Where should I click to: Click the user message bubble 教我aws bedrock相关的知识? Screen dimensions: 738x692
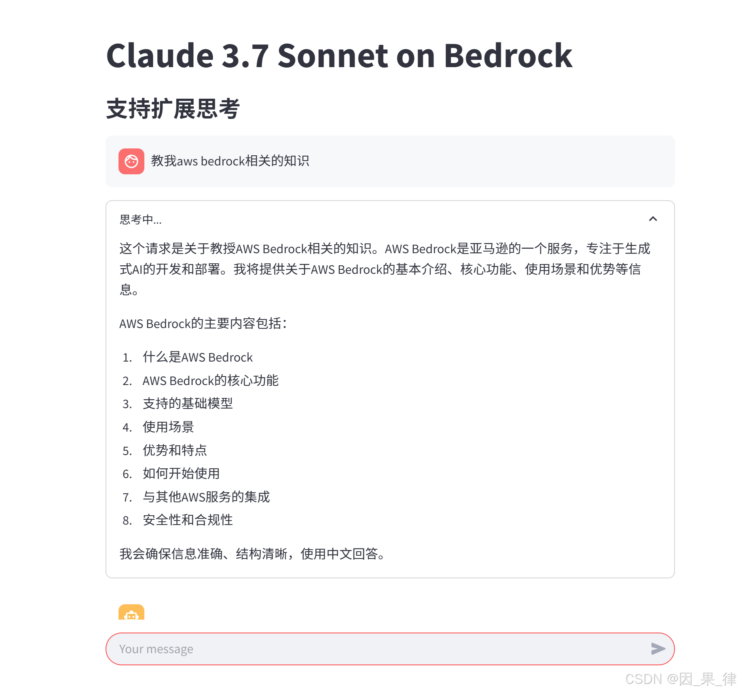click(230, 161)
